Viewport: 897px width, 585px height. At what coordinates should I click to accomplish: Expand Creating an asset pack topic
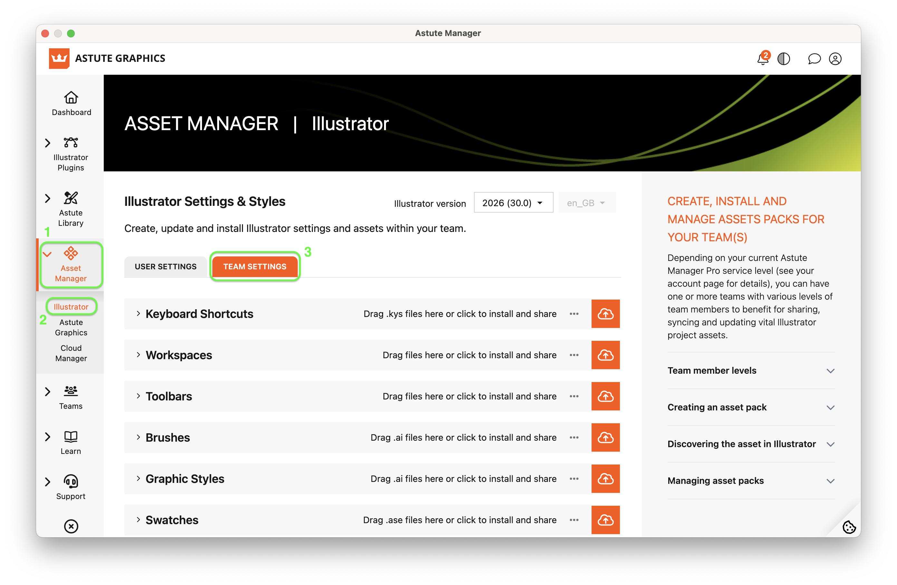click(x=751, y=407)
